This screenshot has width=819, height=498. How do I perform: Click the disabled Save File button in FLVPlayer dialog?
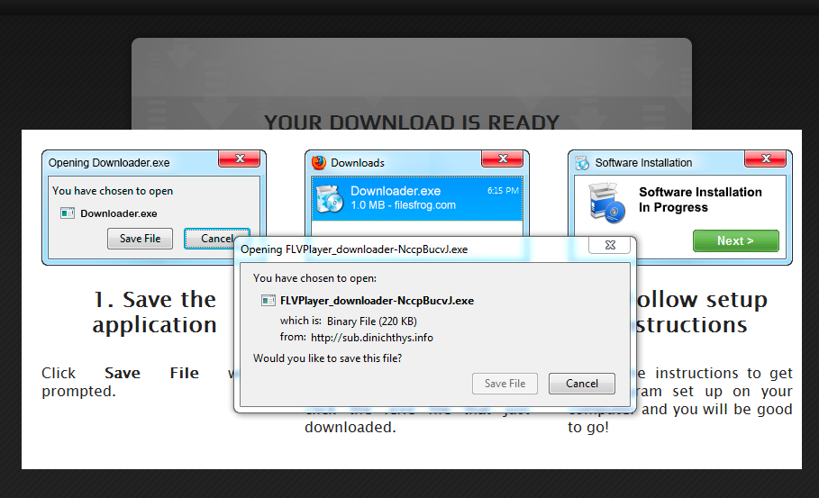coord(505,384)
